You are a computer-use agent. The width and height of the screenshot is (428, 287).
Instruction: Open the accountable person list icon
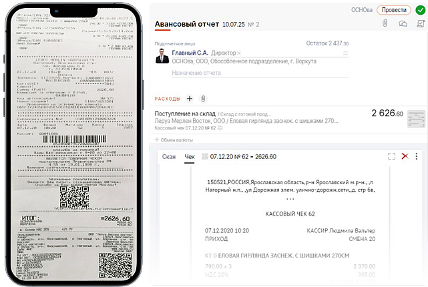pos(345,53)
